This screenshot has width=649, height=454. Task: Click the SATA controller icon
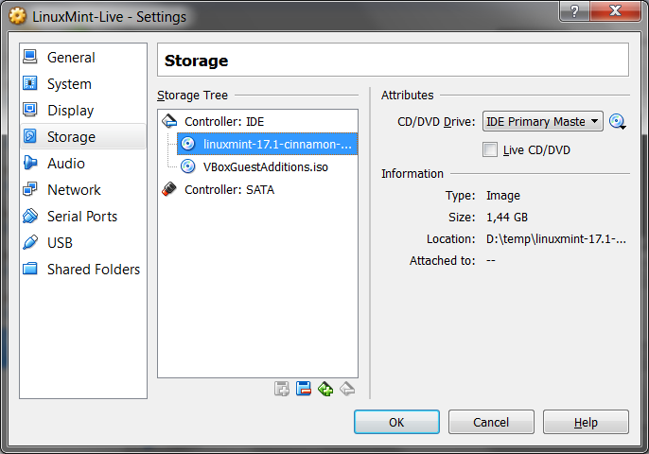tap(169, 189)
